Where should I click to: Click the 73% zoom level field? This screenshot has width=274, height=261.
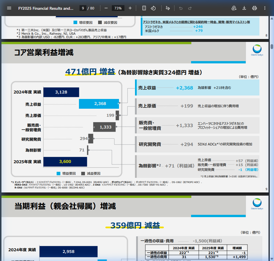pos(118,8)
